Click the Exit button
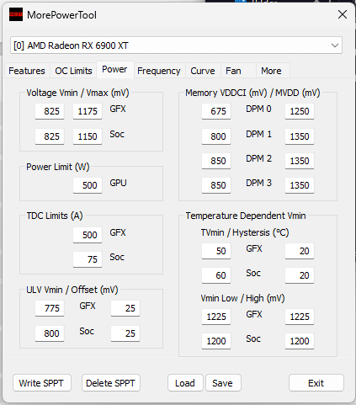 click(x=316, y=383)
